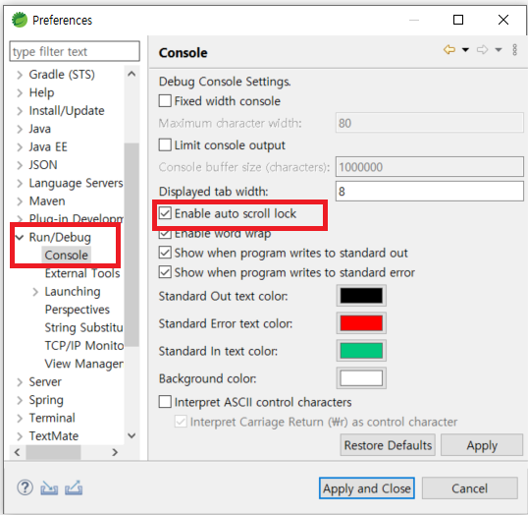
Task: Click the scroll right arrow below tree
Action: coord(115,452)
